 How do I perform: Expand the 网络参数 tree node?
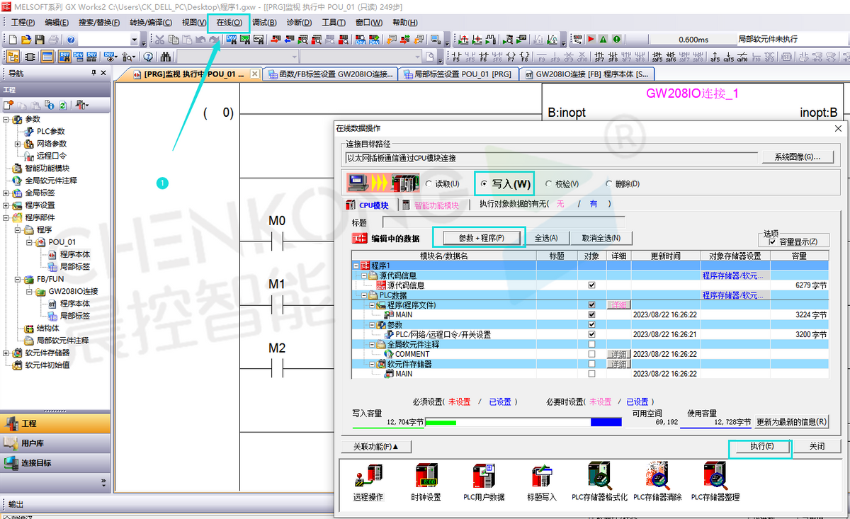click(x=18, y=144)
